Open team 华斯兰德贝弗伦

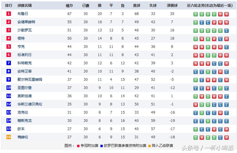30,104
